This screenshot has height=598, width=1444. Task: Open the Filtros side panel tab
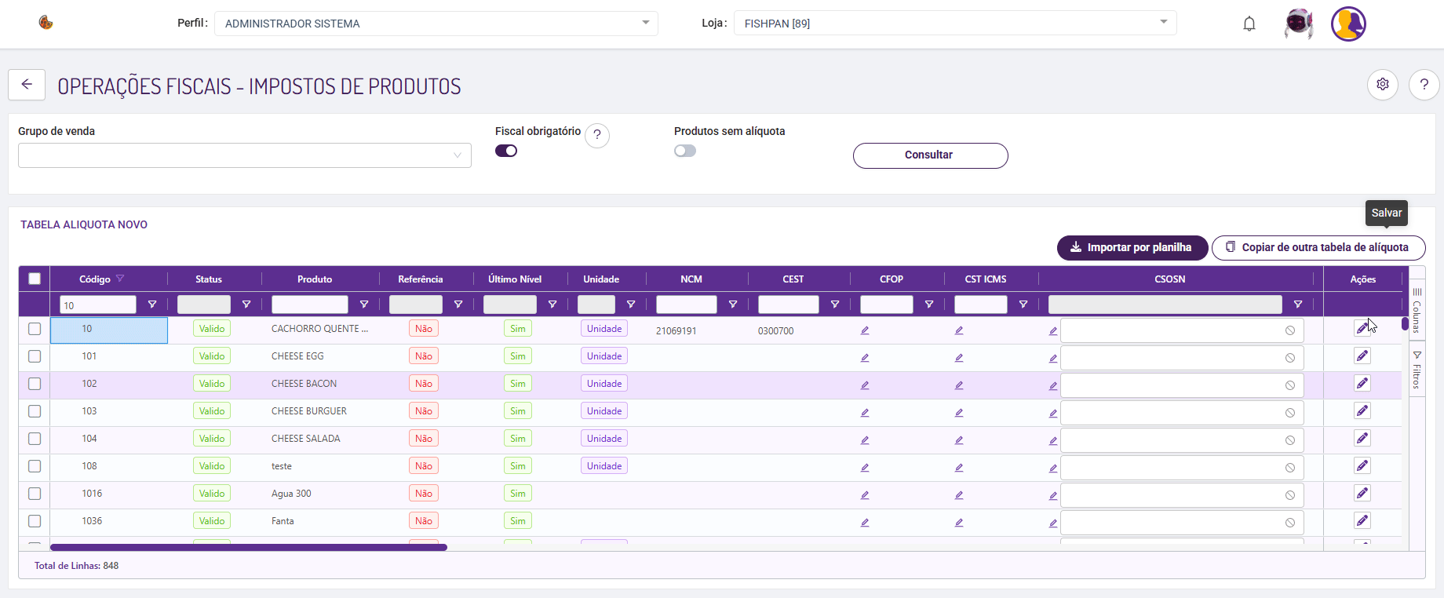point(1417,370)
